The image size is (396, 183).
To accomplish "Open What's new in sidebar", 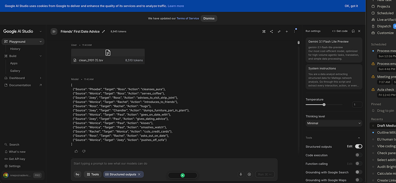I will click(x=17, y=152).
